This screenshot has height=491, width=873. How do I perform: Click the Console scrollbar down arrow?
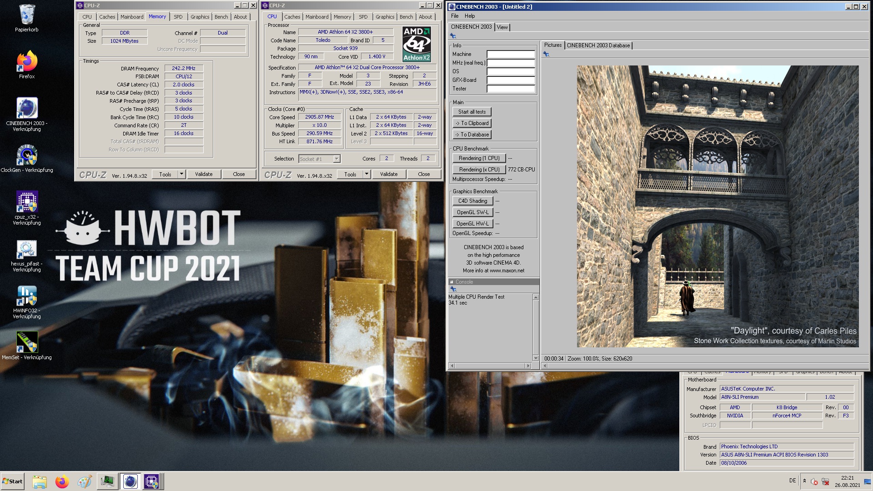click(x=536, y=358)
